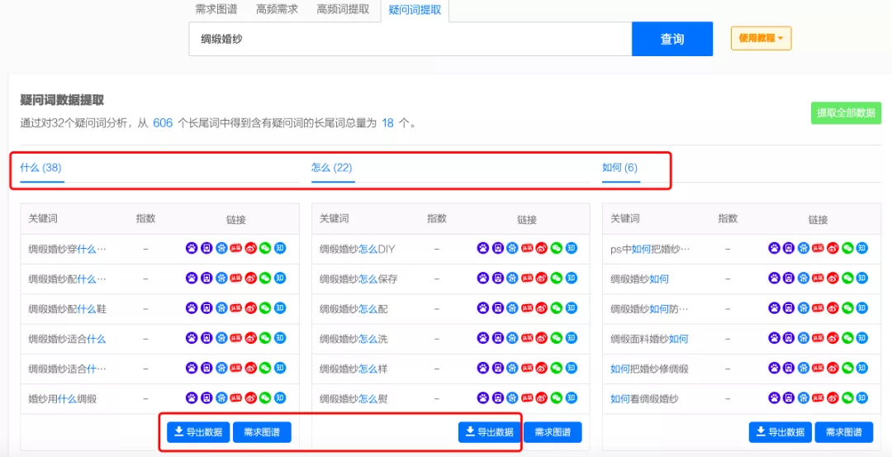Export data under the 如何 table

coord(780,432)
